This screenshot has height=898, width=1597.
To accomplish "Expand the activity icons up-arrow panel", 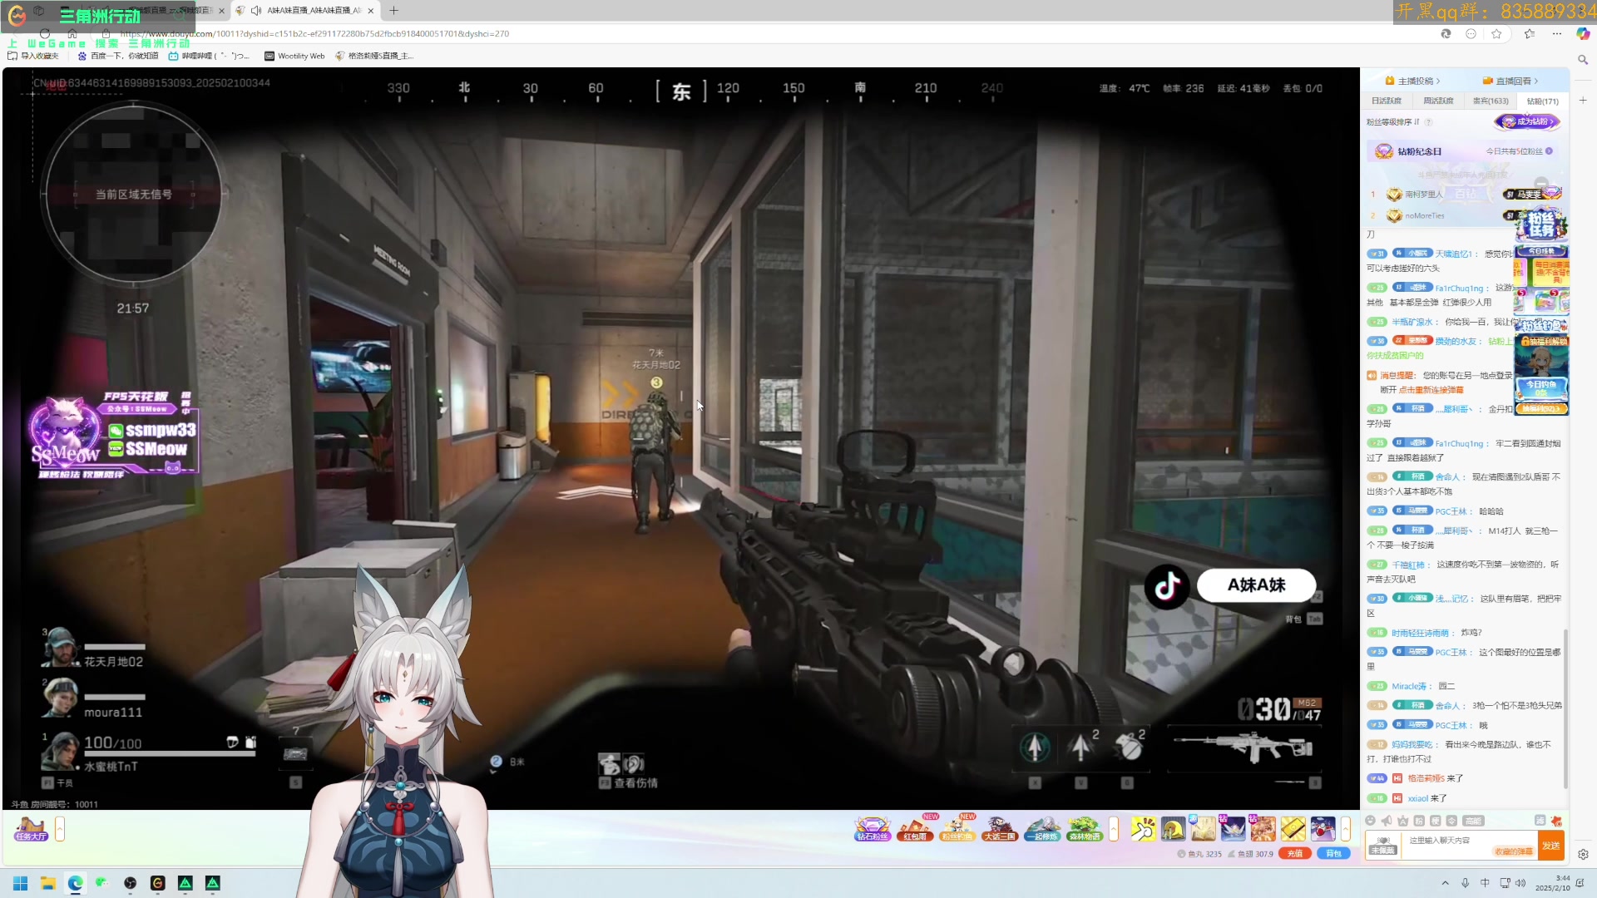I will point(1114,828).
